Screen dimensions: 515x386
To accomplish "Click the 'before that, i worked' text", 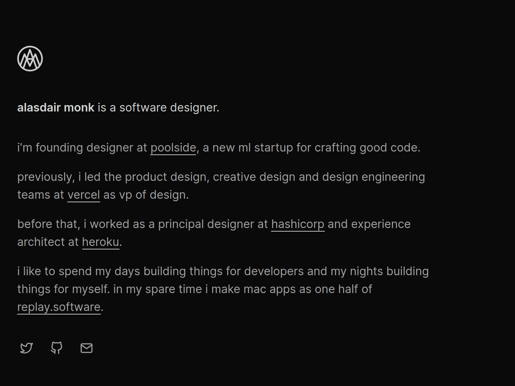I will [73, 224].
